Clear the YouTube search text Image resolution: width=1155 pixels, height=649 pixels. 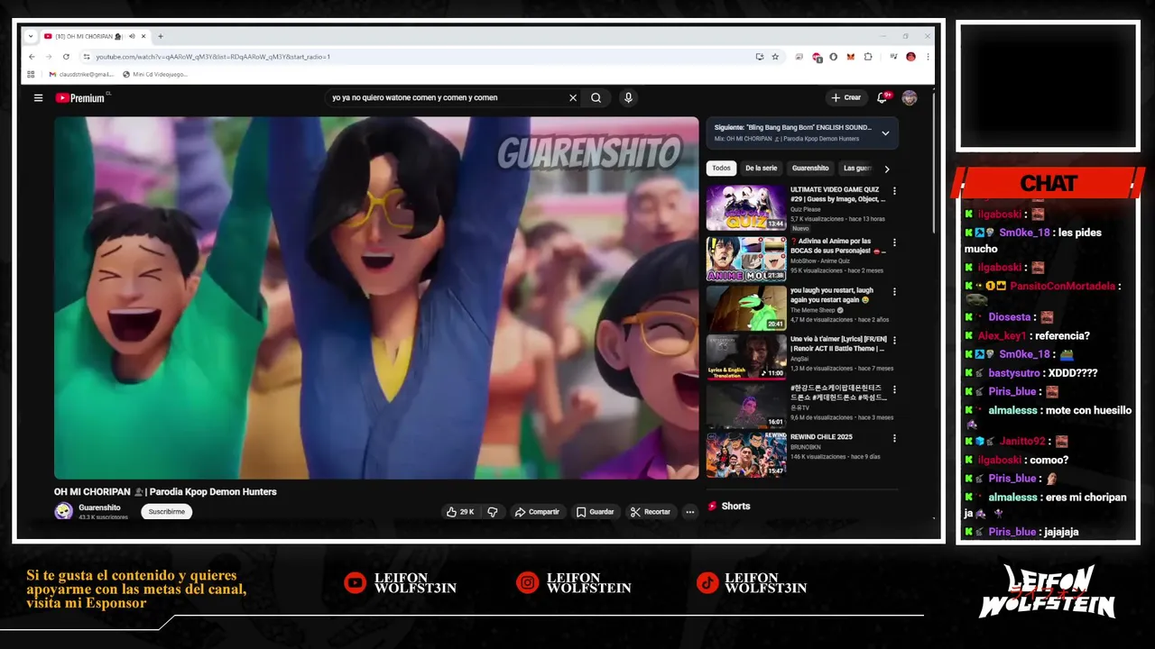click(572, 97)
